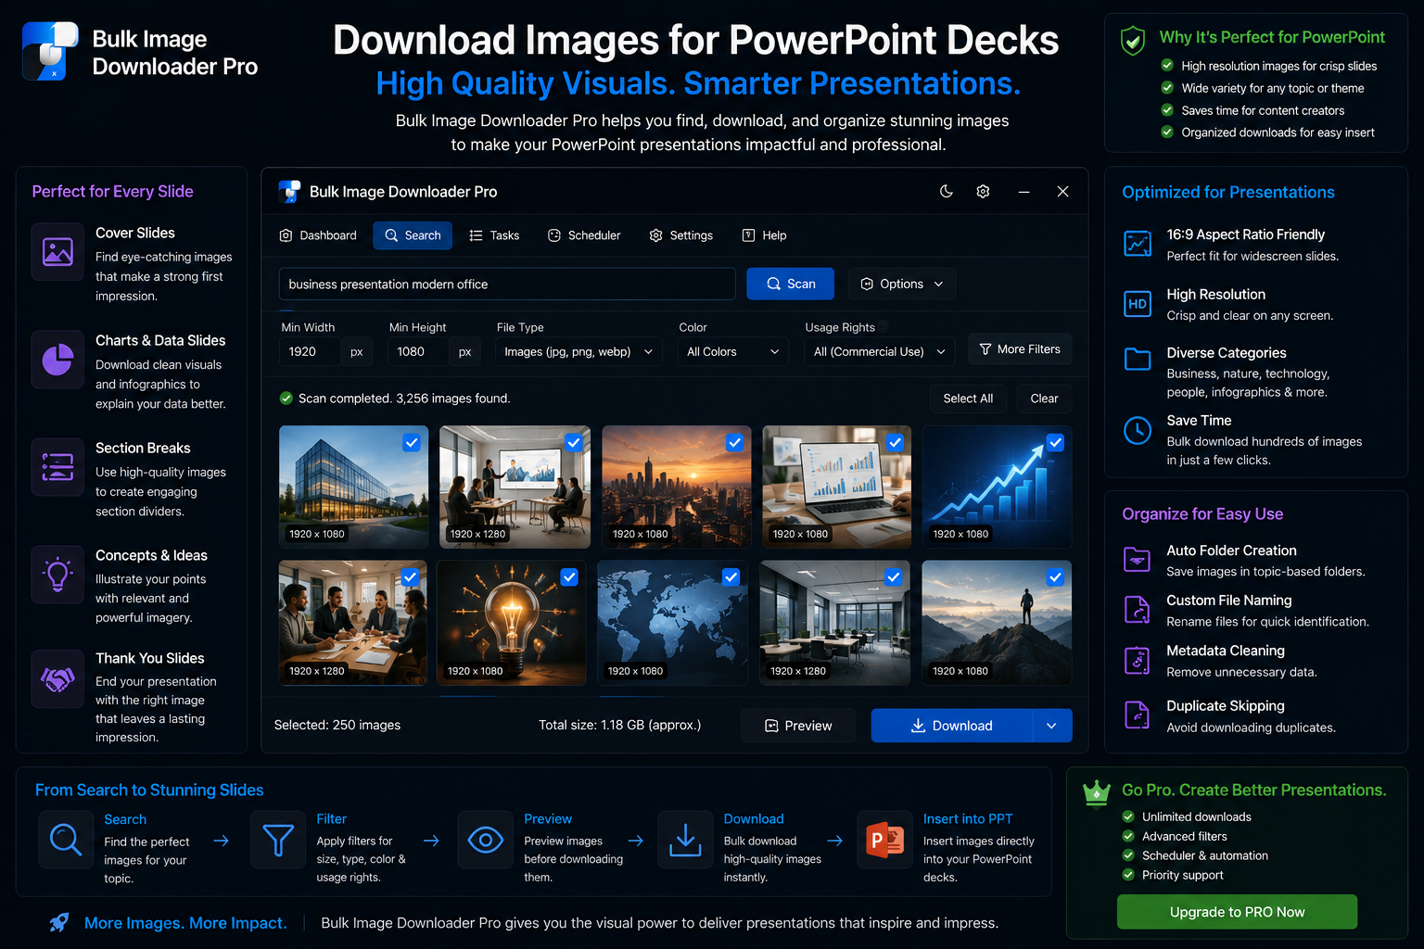Click the blue Download button
1424x949 pixels.
(x=951, y=726)
